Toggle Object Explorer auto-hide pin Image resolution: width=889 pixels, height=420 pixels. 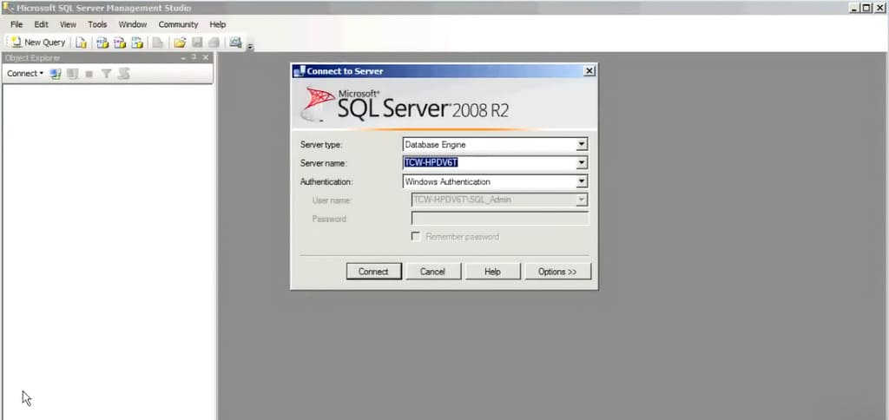pyautogui.click(x=194, y=57)
